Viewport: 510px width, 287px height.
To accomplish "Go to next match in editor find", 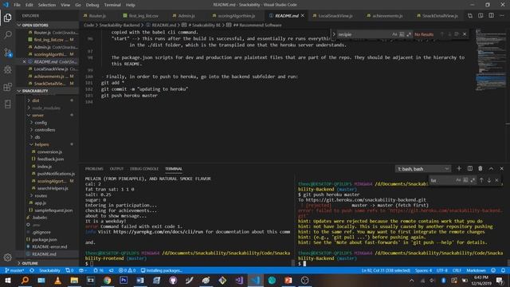I will [x=449, y=34].
